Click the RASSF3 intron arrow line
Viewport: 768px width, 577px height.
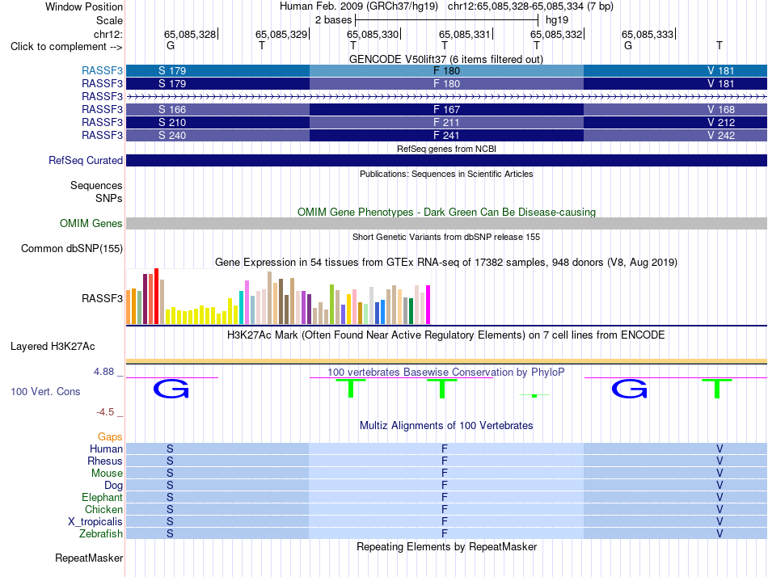[x=446, y=96]
